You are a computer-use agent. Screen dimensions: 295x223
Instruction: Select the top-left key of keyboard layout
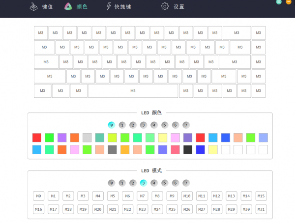41,33
